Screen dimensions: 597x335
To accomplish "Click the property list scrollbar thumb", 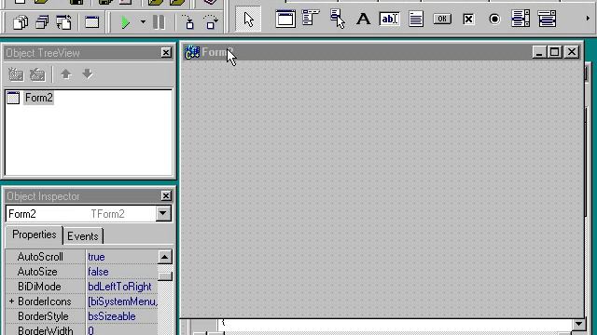I will coord(165,275).
